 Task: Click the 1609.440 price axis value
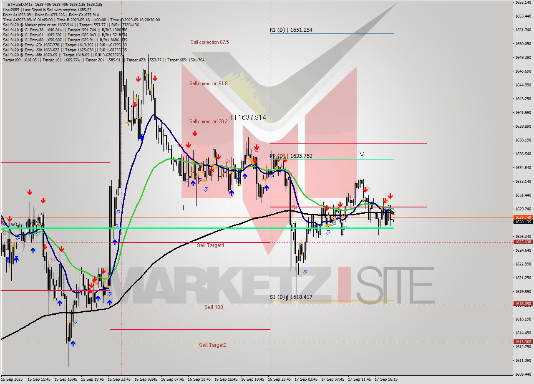[x=523, y=374]
